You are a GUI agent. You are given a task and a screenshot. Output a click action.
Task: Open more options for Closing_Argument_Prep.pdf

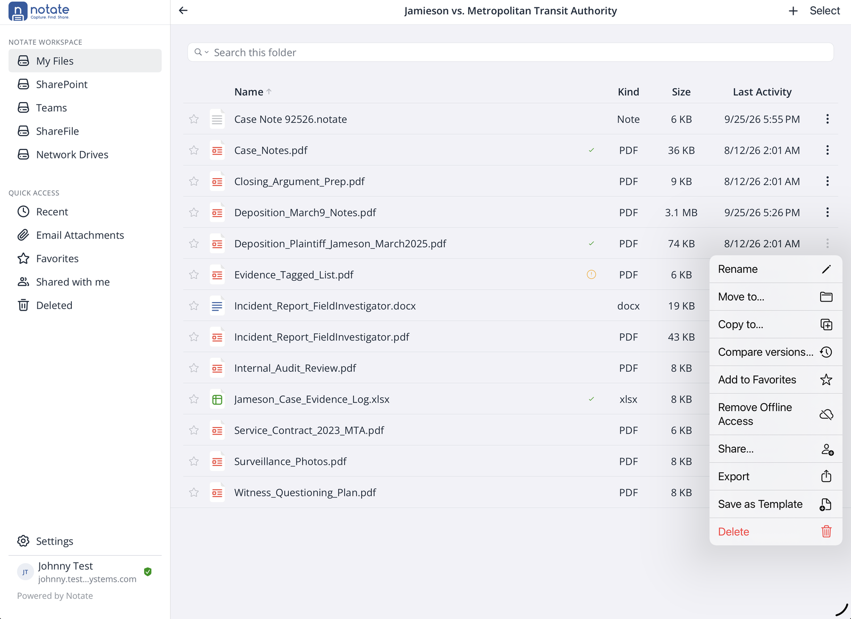(827, 181)
